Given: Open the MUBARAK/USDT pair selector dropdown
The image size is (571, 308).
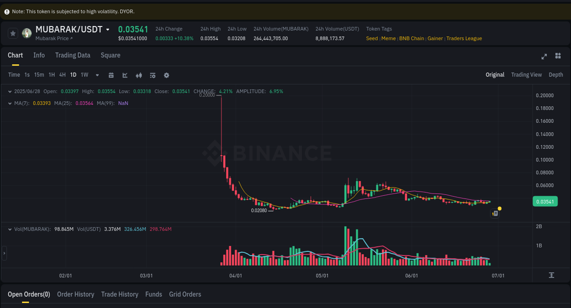Looking at the screenshot, I should tap(107, 29).
